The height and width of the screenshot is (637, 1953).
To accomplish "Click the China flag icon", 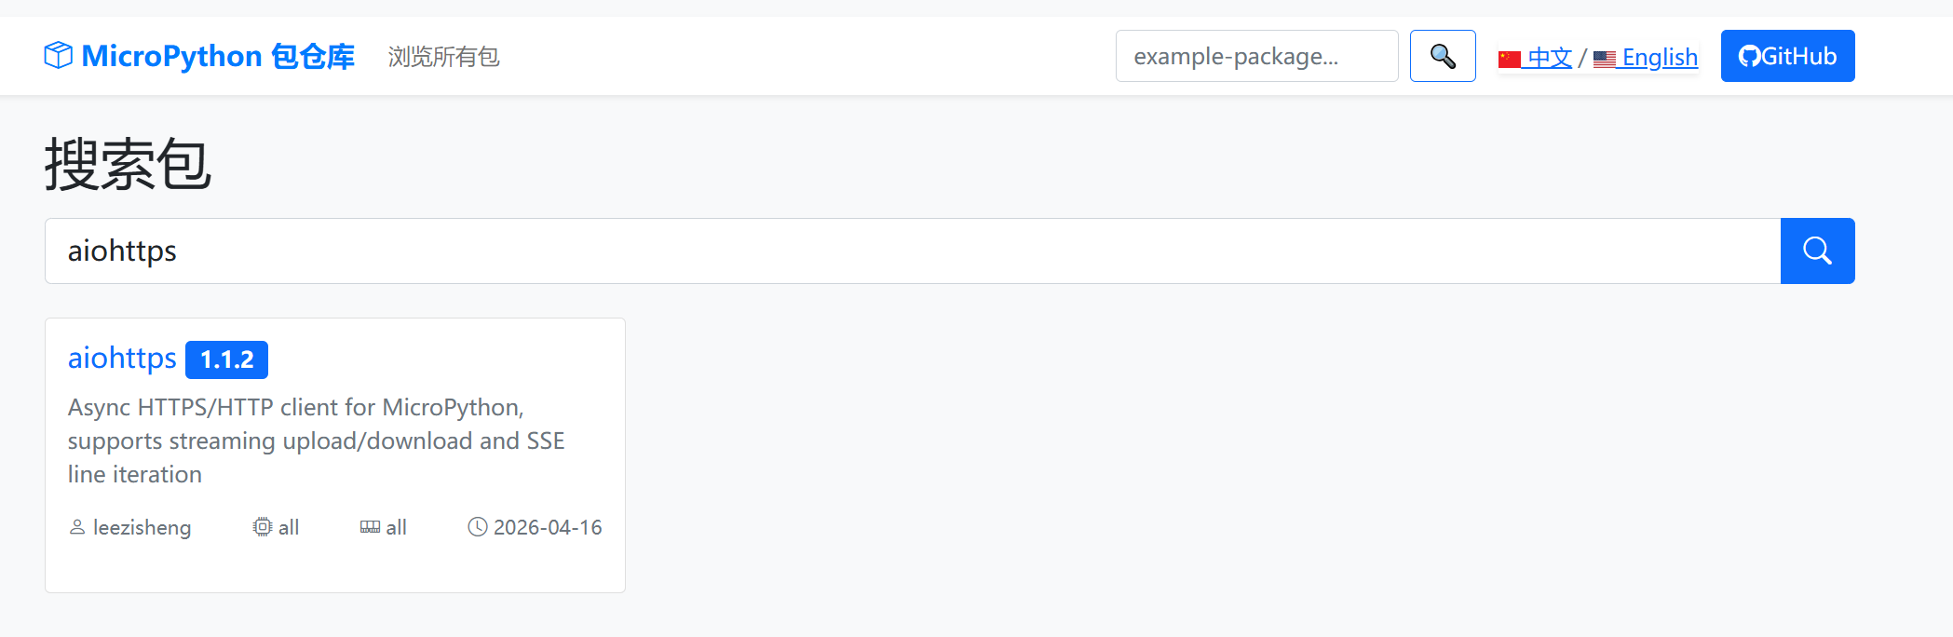I will (1509, 59).
